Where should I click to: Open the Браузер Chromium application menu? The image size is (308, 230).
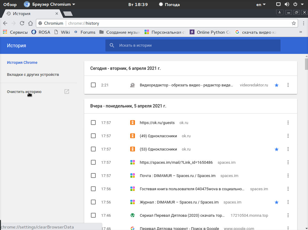50,4
